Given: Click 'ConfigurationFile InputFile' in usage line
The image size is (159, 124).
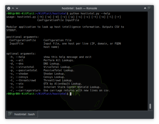Looking at the screenshot, I should click(58, 20).
